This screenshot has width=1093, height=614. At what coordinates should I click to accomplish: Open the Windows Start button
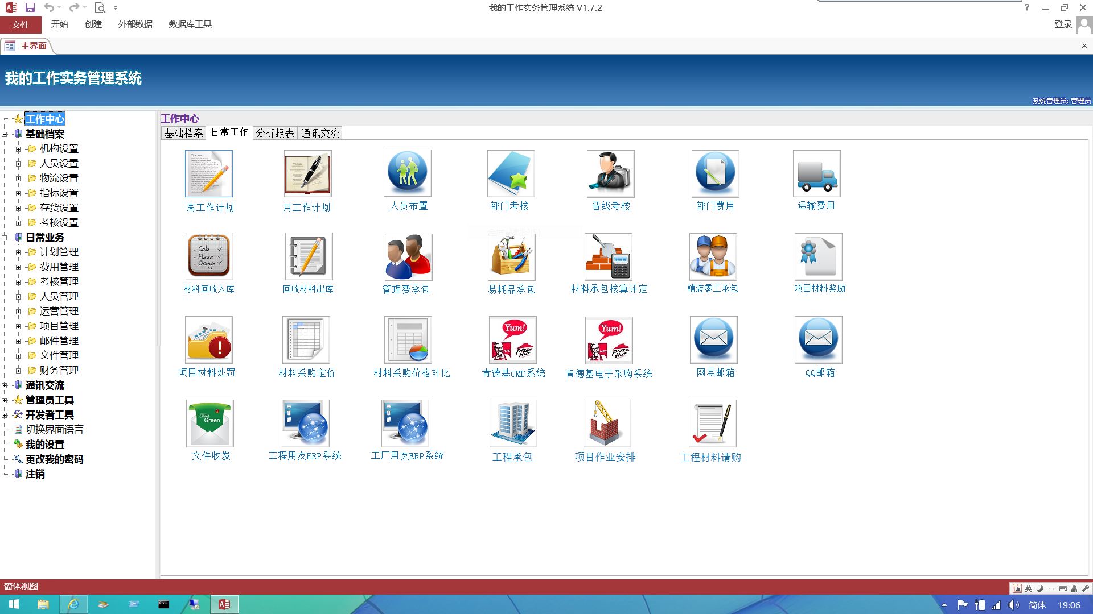(x=14, y=604)
